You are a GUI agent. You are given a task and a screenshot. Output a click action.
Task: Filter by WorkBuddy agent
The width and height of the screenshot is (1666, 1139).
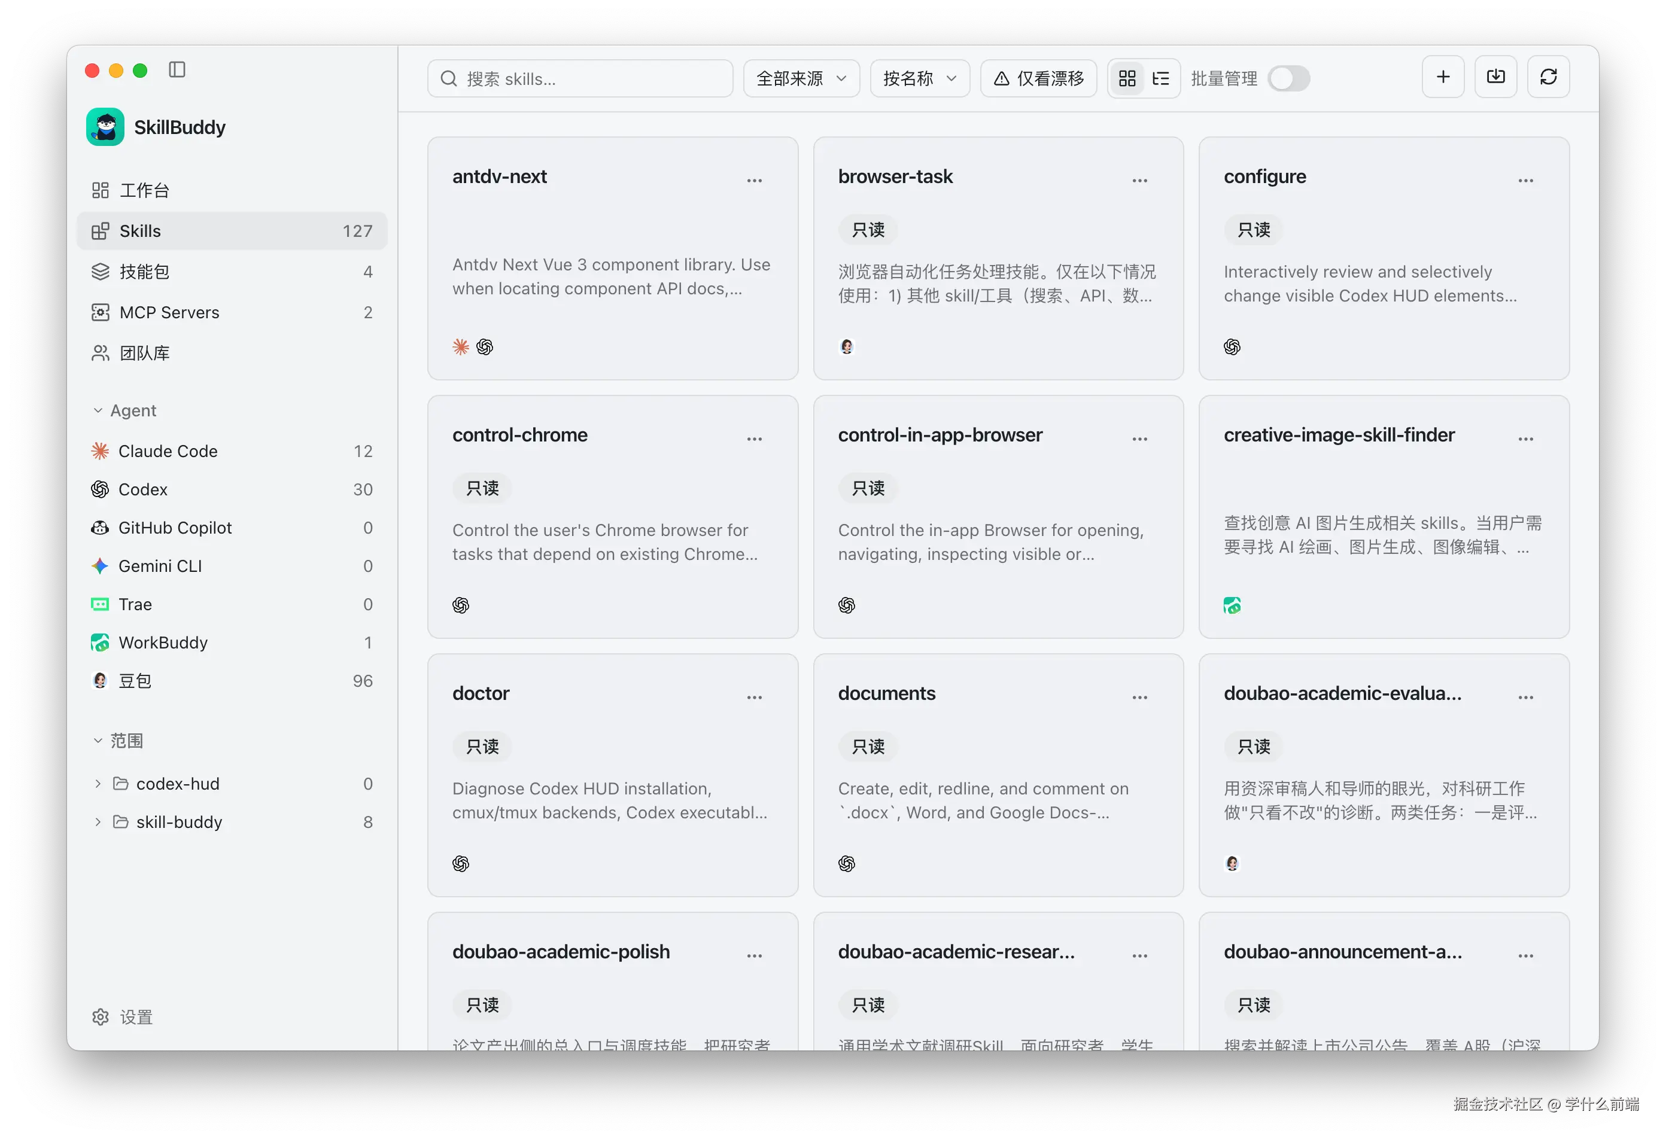pos(232,643)
